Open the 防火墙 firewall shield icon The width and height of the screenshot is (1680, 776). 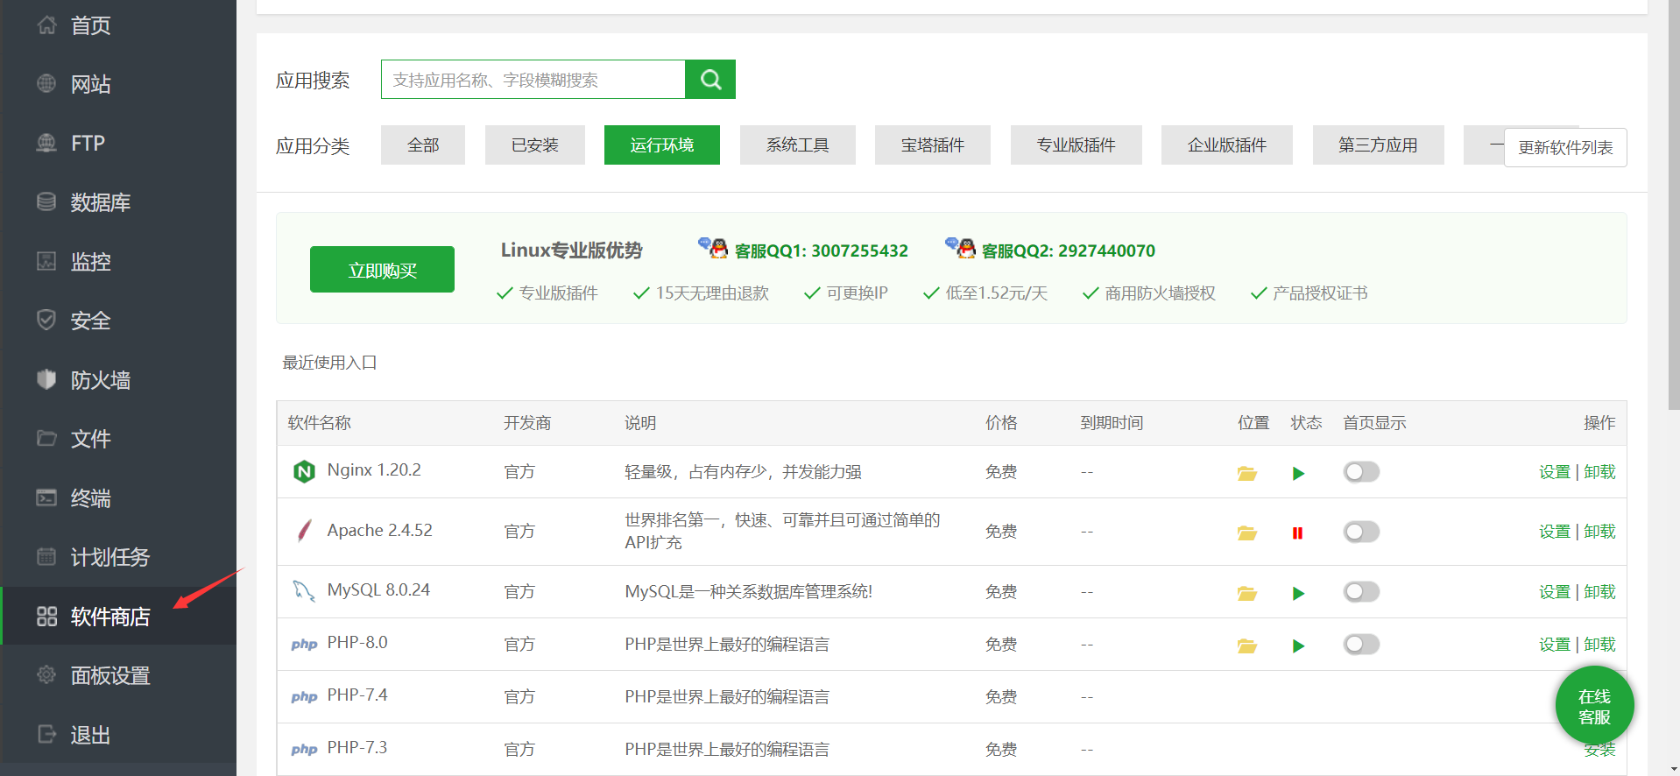point(47,379)
